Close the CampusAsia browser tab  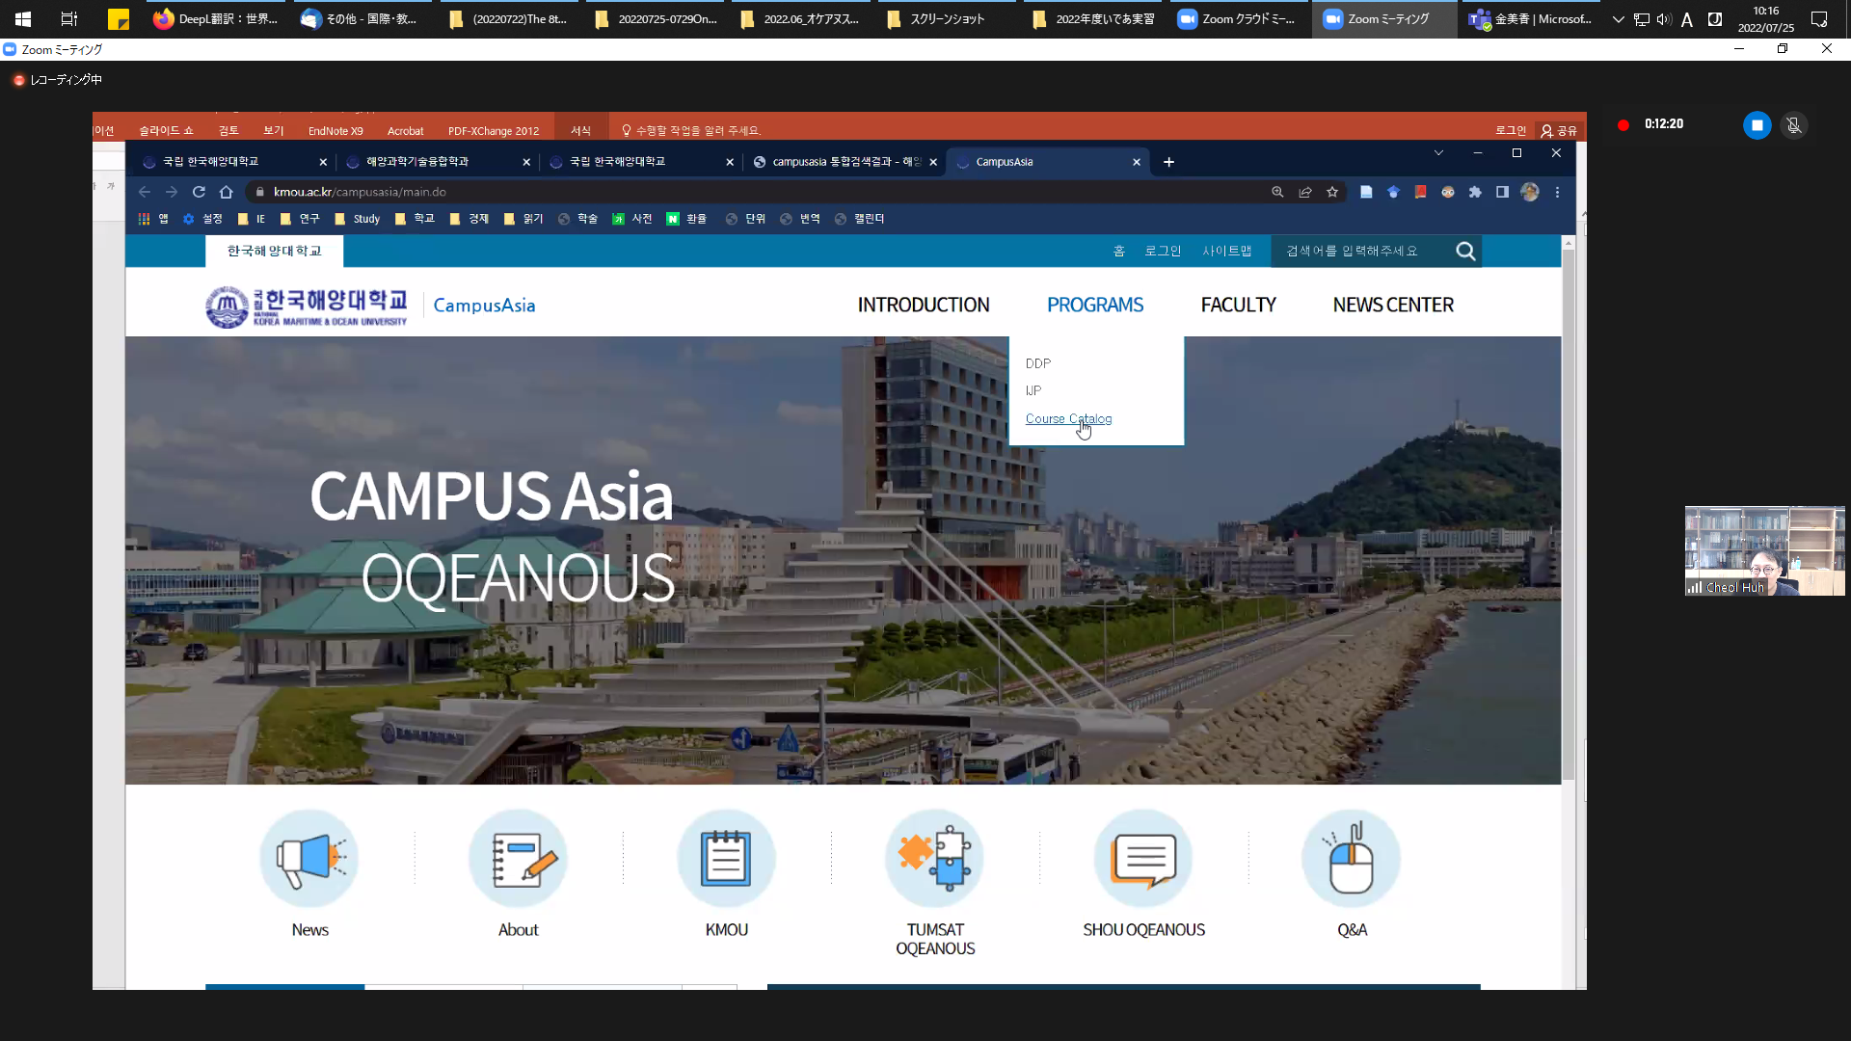coord(1137,162)
